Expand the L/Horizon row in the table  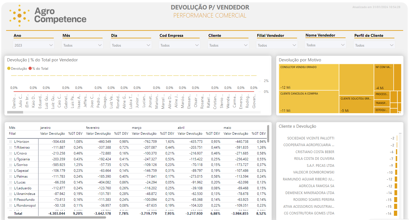pyautogui.click(x=11, y=142)
